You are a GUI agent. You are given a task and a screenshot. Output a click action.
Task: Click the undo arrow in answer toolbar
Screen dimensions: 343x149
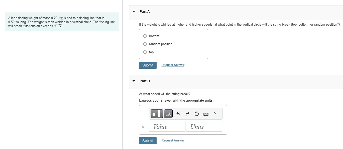(178, 114)
